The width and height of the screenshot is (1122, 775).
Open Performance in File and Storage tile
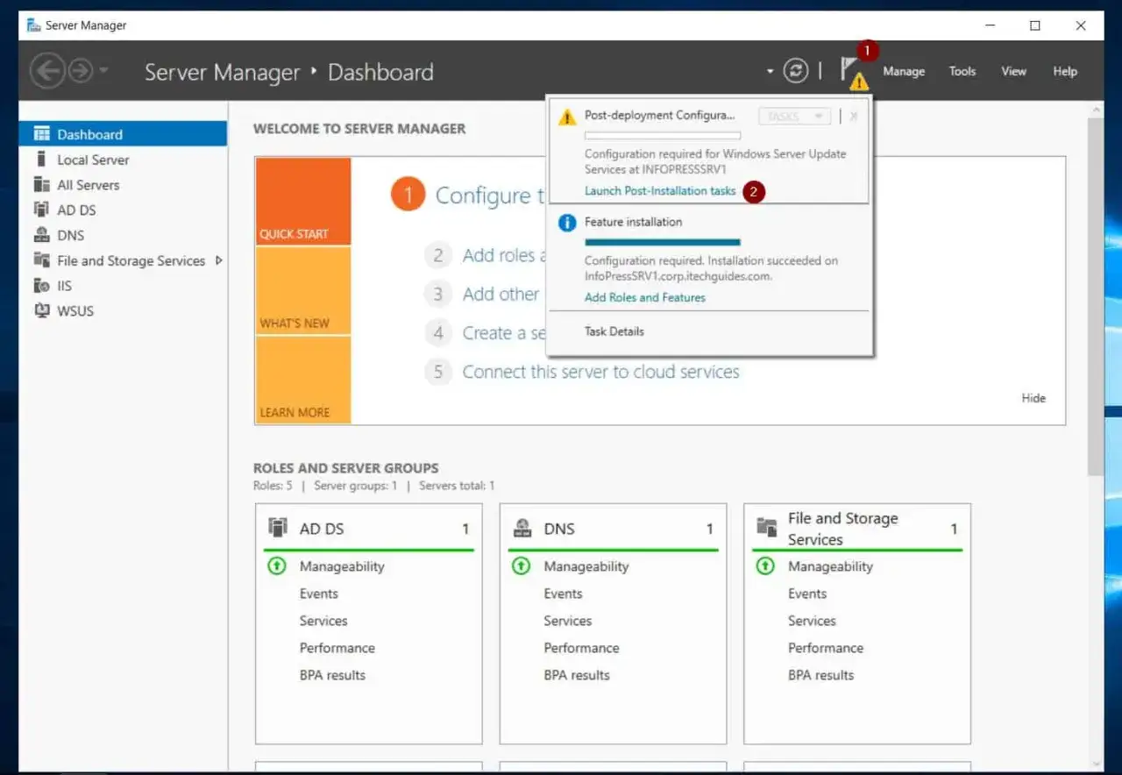pos(826,648)
